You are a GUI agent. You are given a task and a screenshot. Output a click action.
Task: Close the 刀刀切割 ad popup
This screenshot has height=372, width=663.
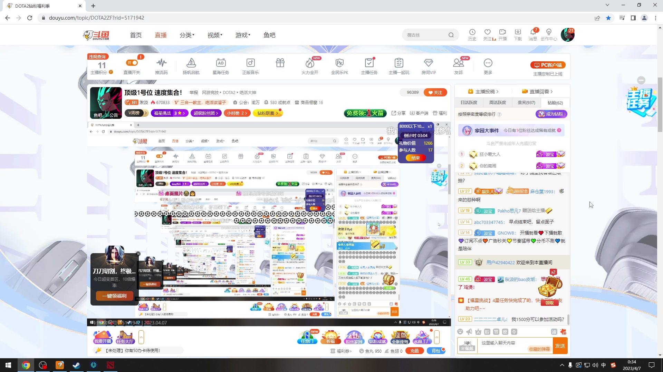(138, 254)
